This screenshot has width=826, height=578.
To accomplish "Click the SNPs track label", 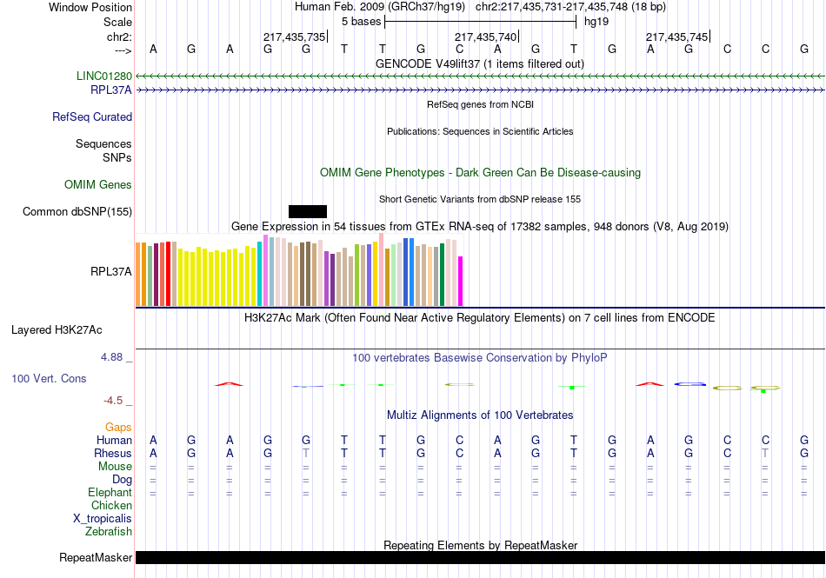I will pos(117,157).
